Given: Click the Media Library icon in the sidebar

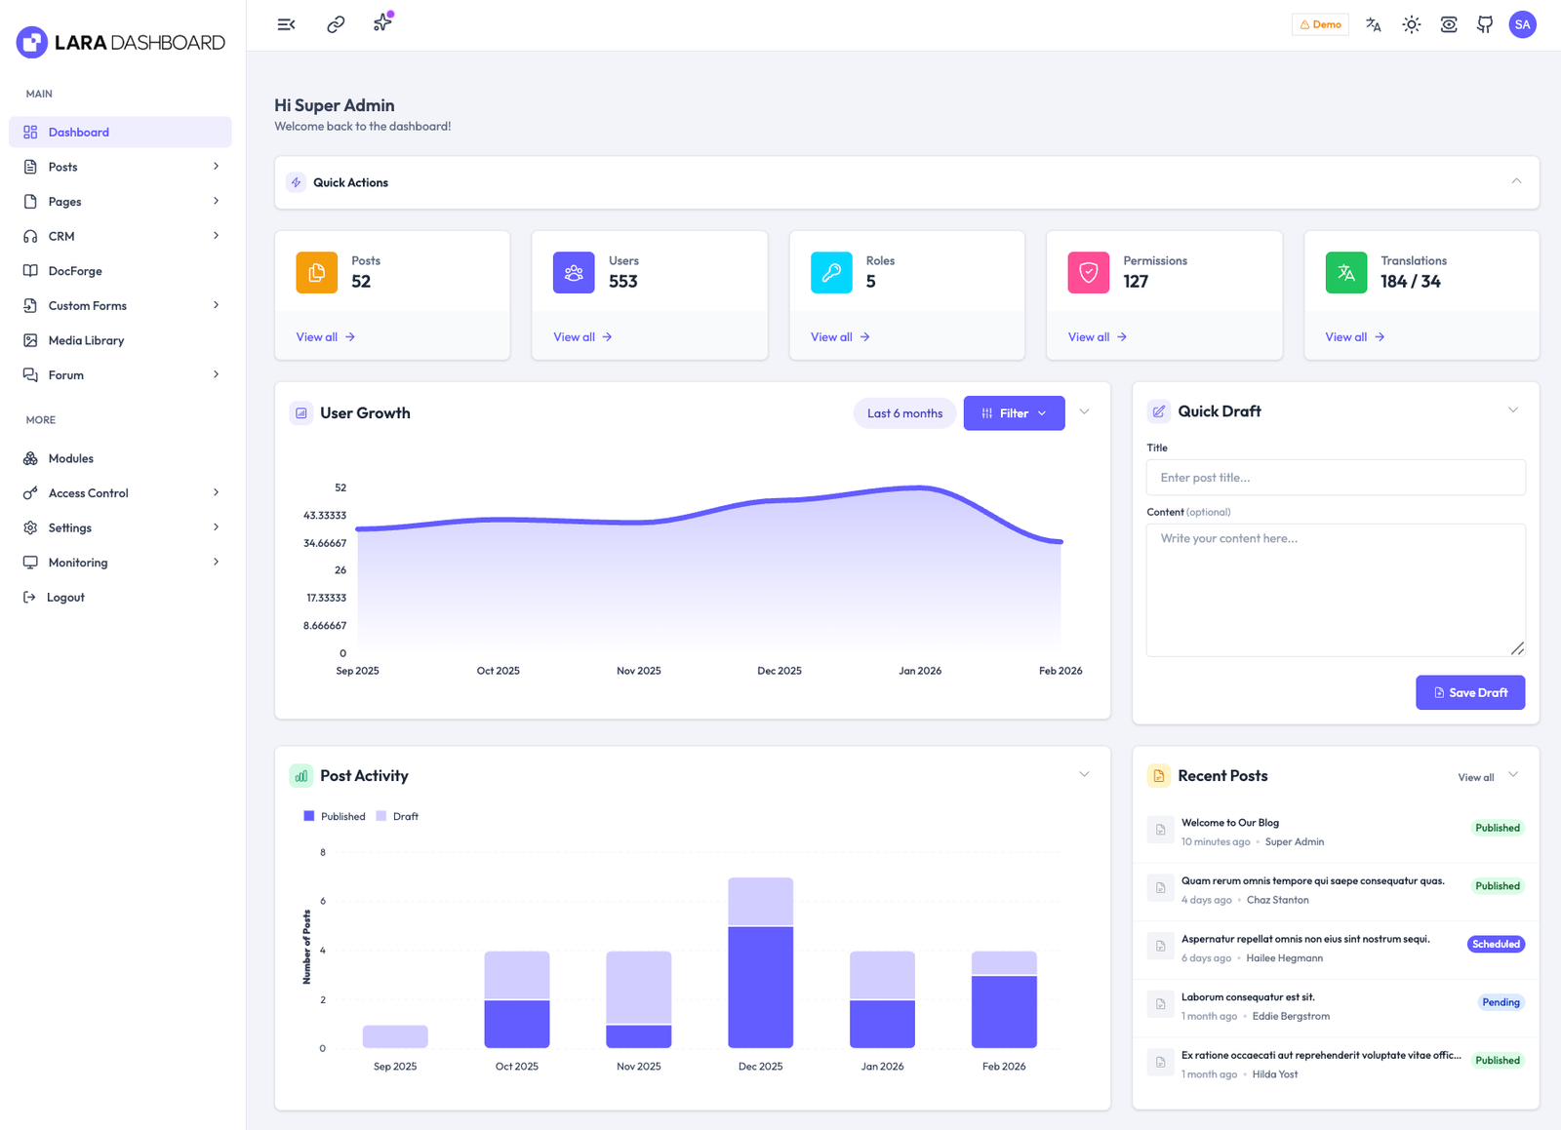Looking at the screenshot, I should (30, 340).
